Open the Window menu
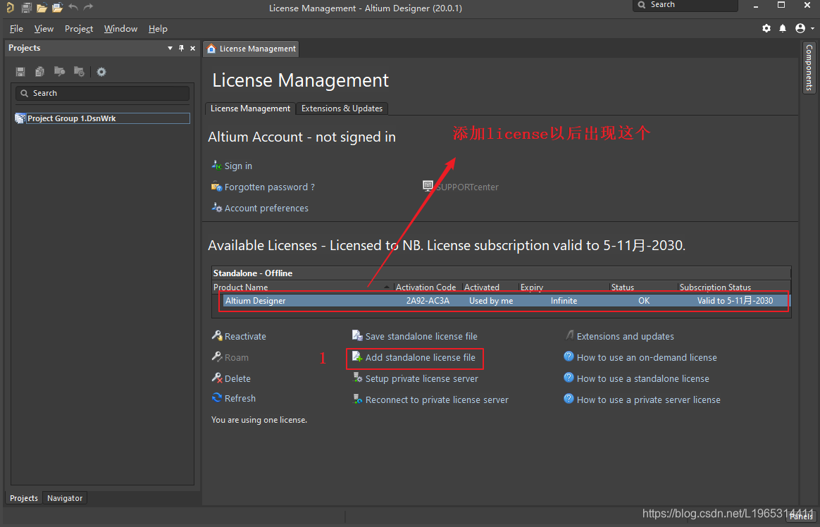Image resolution: width=820 pixels, height=527 pixels. pyautogui.click(x=120, y=29)
